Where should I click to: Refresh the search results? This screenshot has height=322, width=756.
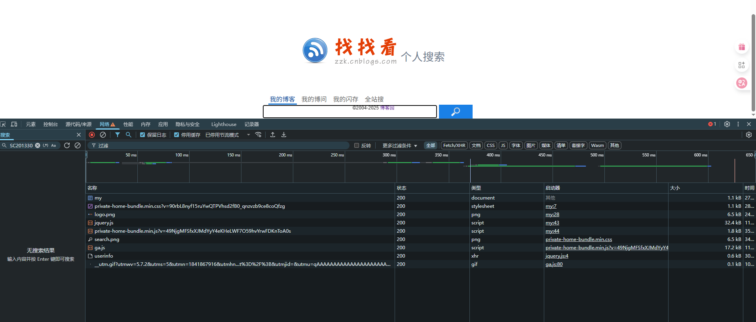point(67,145)
